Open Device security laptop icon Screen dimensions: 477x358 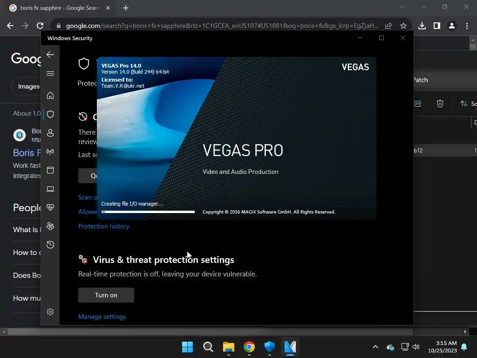(50, 189)
